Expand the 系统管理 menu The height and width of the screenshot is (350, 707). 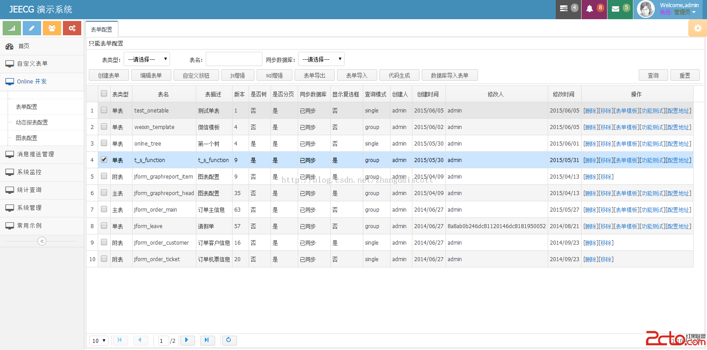coord(42,208)
